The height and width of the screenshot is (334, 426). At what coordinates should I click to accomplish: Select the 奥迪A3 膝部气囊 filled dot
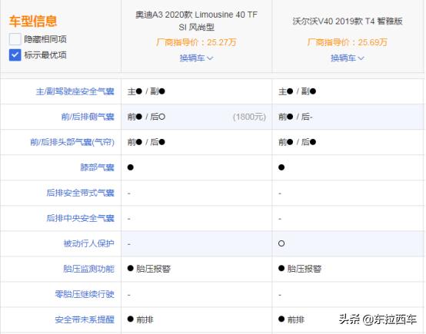(x=131, y=167)
